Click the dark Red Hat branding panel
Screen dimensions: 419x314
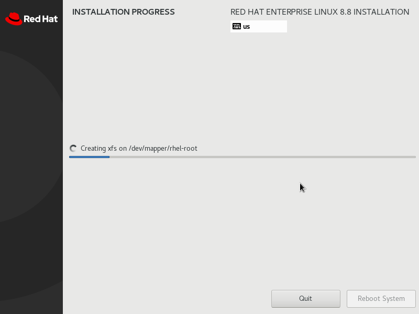[31, 157]
